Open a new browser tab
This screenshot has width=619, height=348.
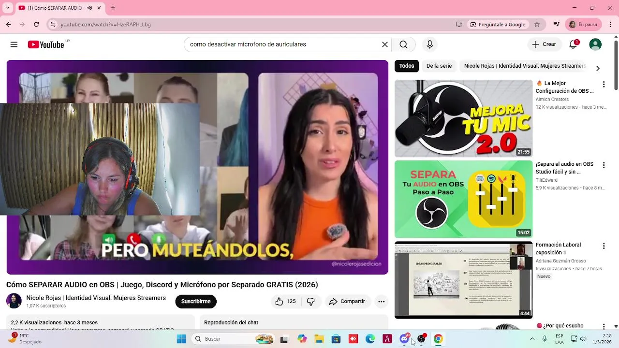pos(113,8)
